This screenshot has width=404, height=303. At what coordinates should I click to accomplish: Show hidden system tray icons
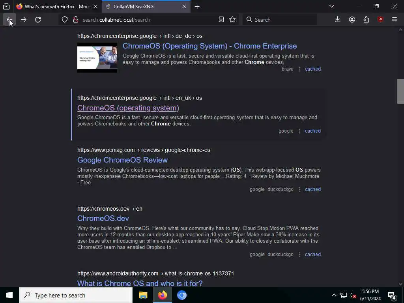click(x=334, y=295)
